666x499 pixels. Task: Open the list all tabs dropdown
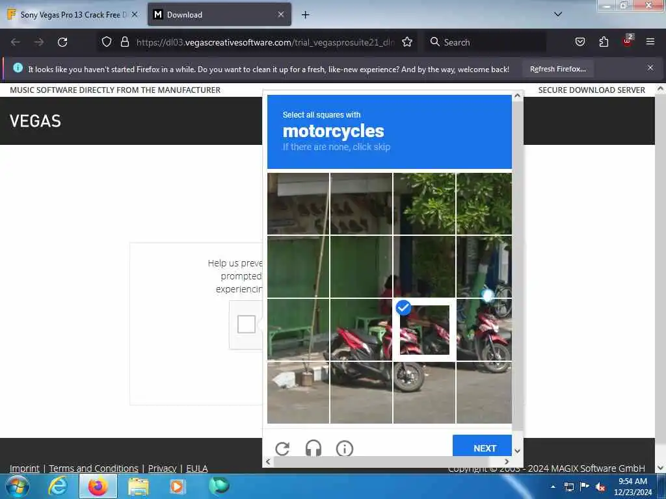point(558,14)
